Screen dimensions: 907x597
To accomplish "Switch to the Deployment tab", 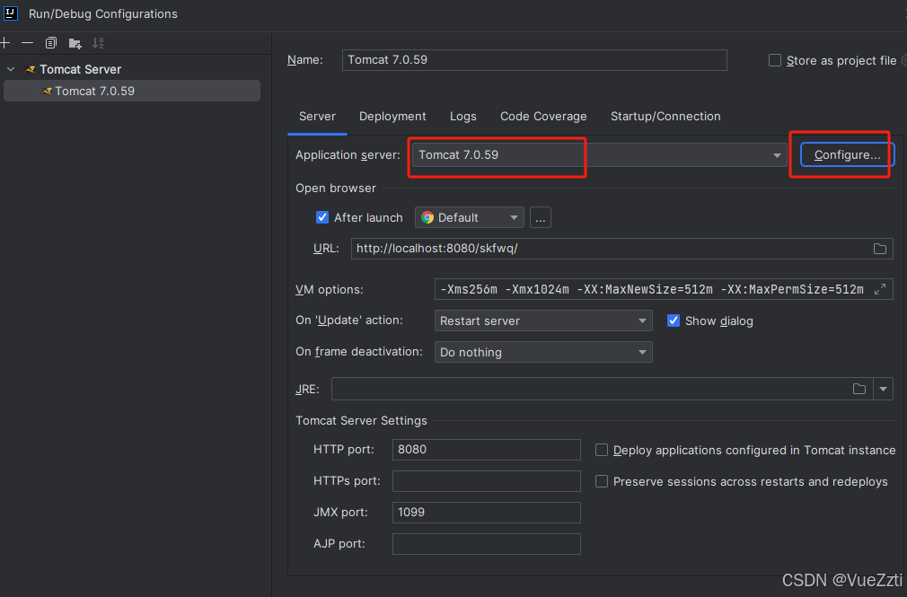I will coord(392,117).
